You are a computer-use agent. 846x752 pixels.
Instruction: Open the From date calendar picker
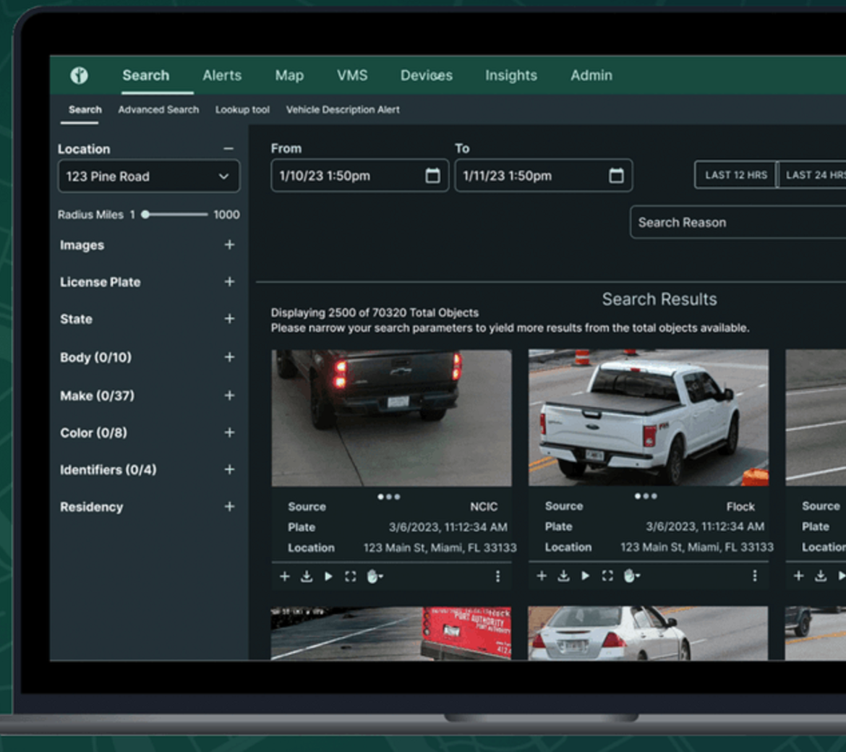coord(432,175)
